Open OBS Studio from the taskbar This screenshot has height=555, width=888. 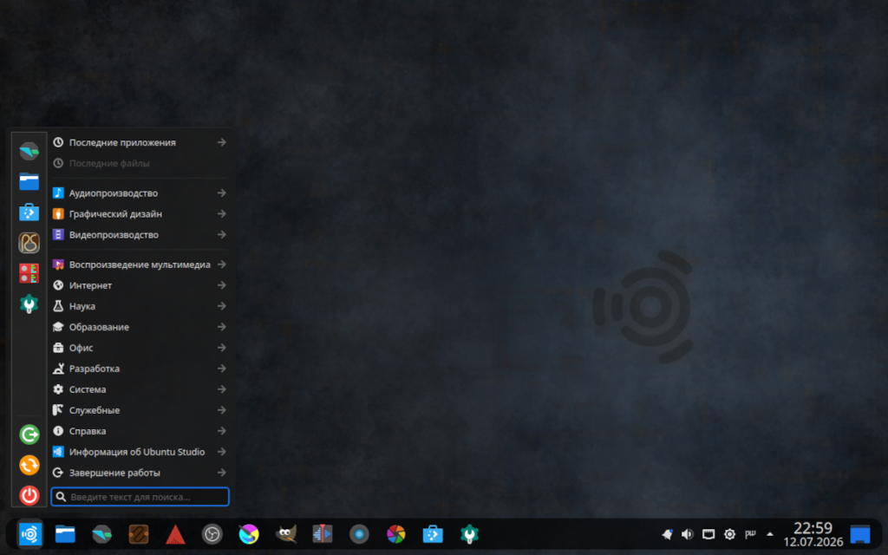pos(212,534)
